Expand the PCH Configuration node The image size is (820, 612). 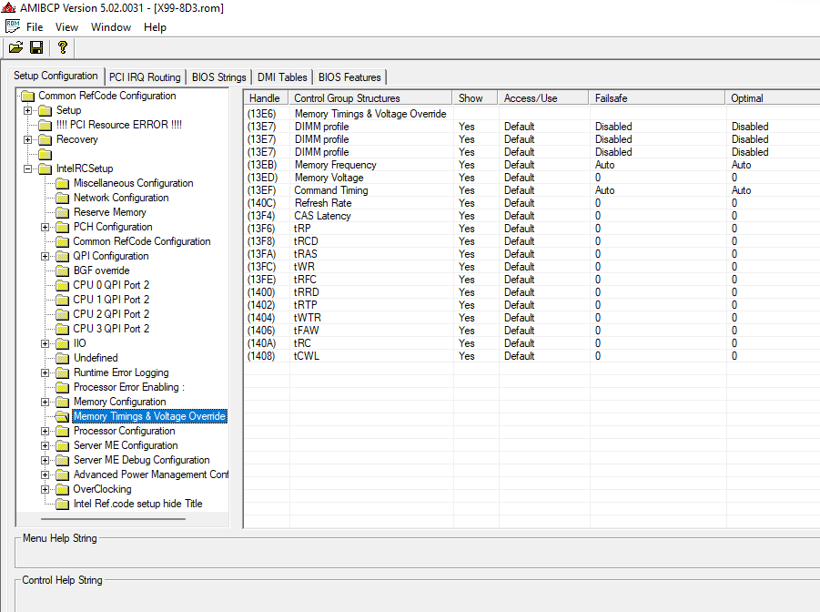point(45,227)
